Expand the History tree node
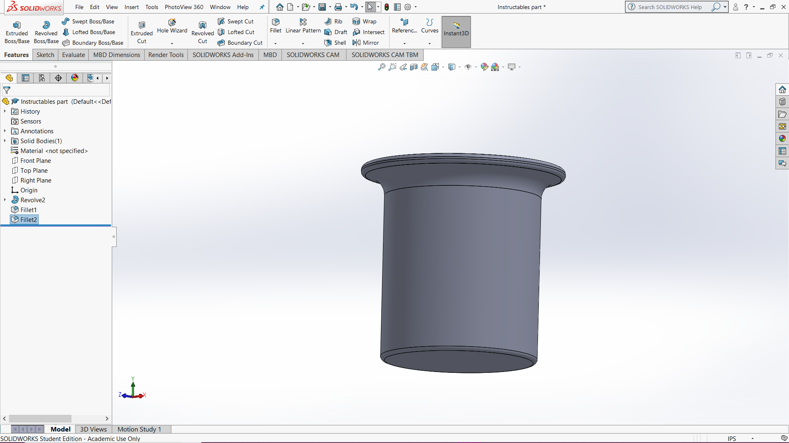The height and width of the screenshot is (443, 789). coord(5,111)
